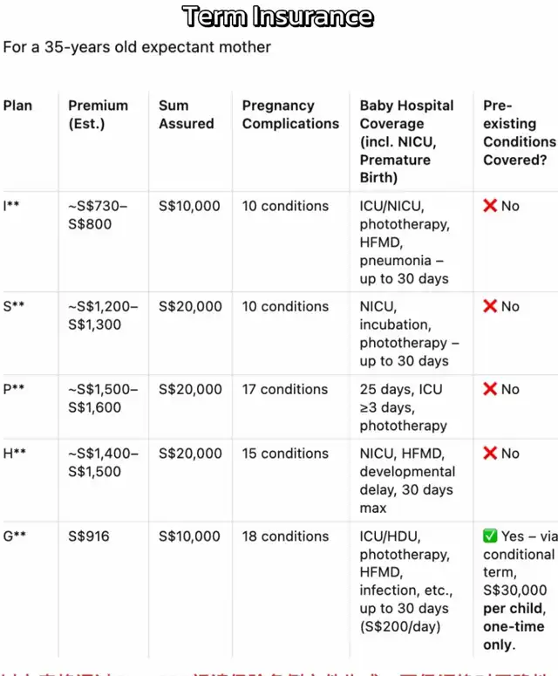Screen dimensions: 558x676
Task: Click the red X in the S** row
Action: tap(490, 307)
